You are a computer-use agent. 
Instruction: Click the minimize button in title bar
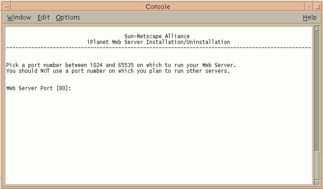coord(309,6)
